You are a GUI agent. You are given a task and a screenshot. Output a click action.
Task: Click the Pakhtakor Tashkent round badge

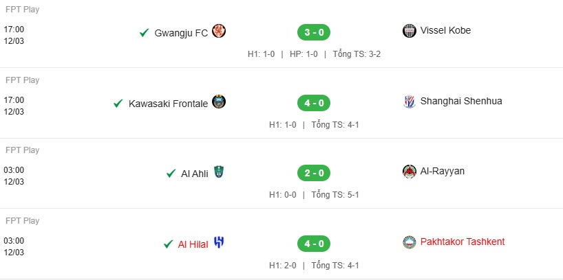click(x=410, y=242)
